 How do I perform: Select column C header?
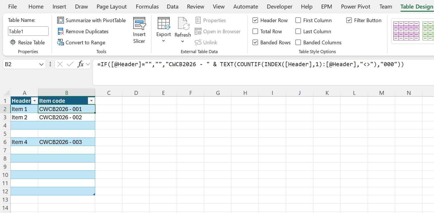tap(109, 93)
